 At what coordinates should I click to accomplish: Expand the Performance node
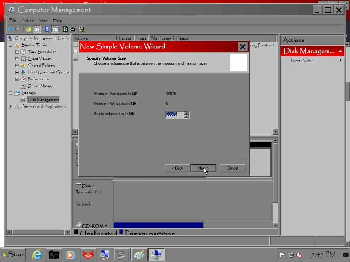(x=17, y=79)
